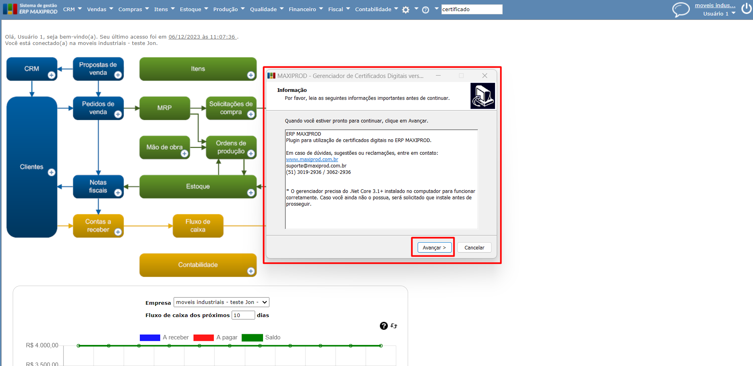
Task: Click the plus icon on yellow Contabilidade box
Action: [x=251, y=271]
